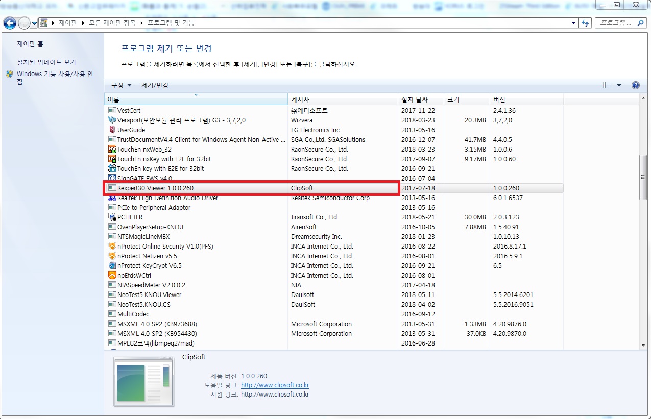
Task: Open the 제어판 홈 link
Action: [30, 44]
